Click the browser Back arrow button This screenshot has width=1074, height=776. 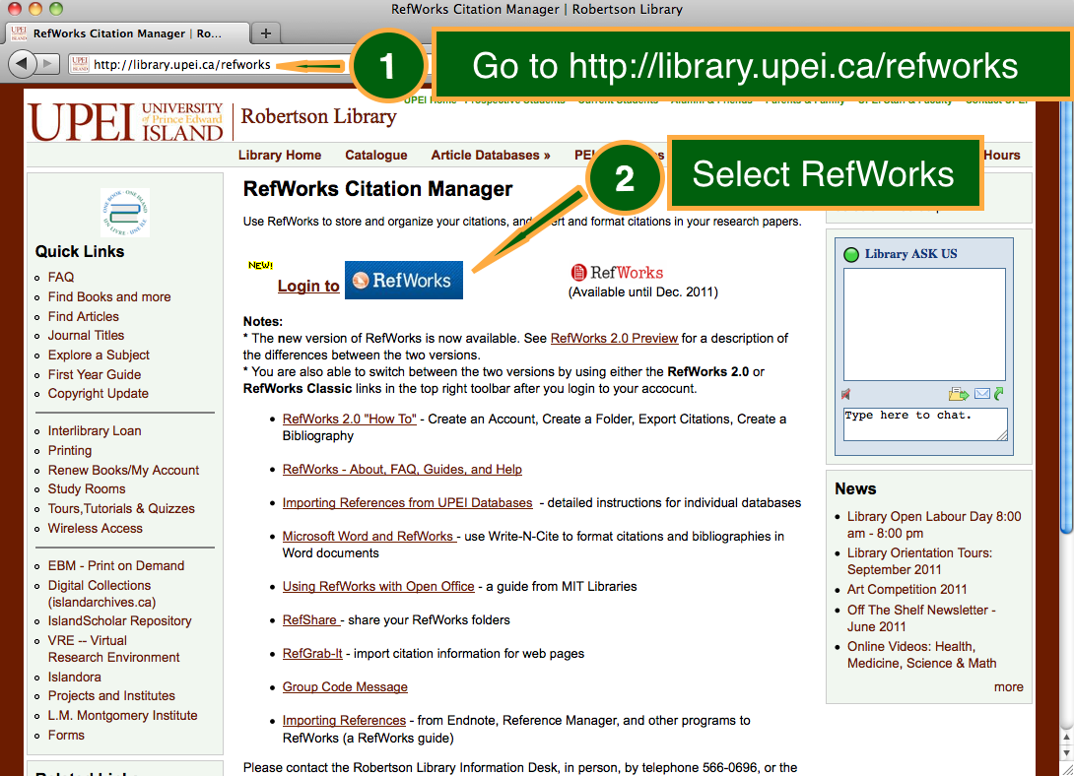coord(22,64)
